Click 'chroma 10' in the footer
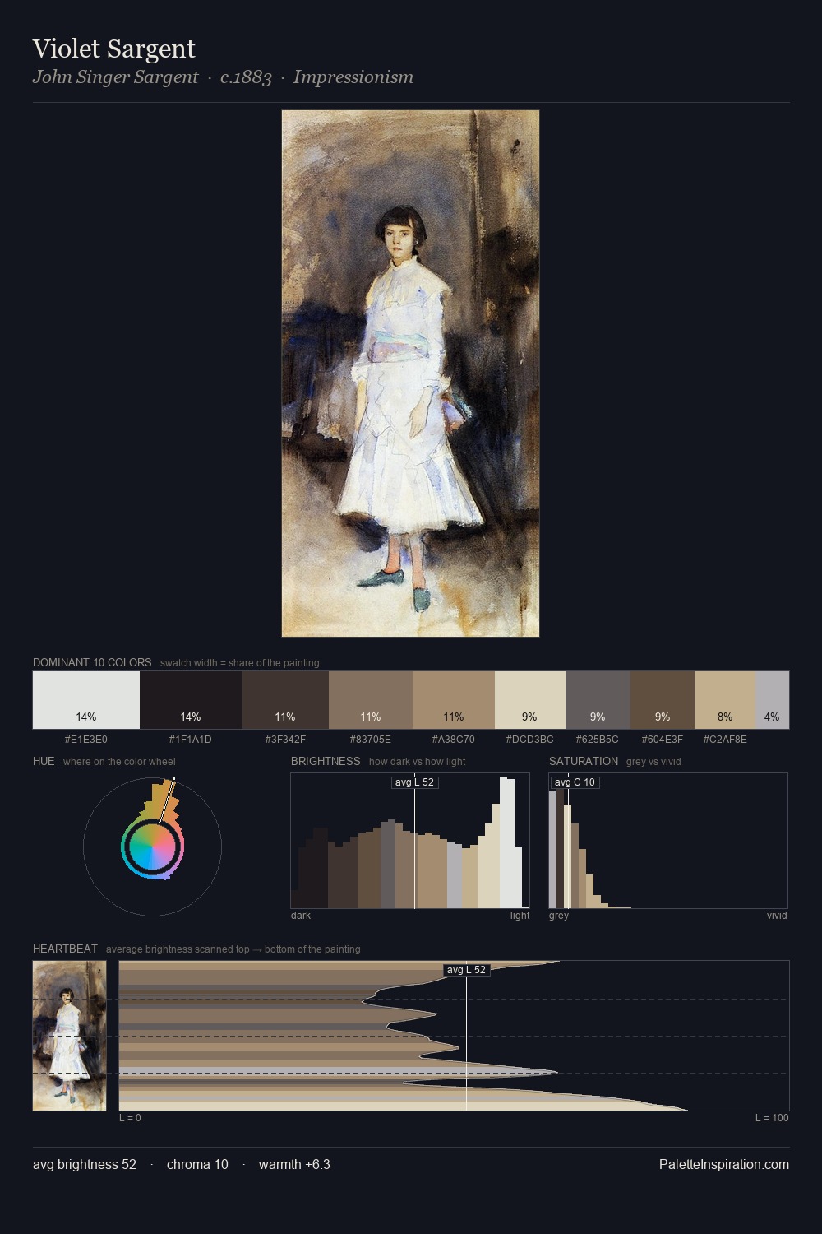The width and height of the screenshot is (822, 1234). coord(197,1164)
